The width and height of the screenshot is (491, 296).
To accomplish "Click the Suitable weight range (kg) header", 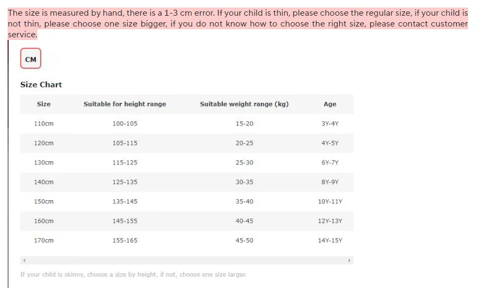I will pos(244,104).
